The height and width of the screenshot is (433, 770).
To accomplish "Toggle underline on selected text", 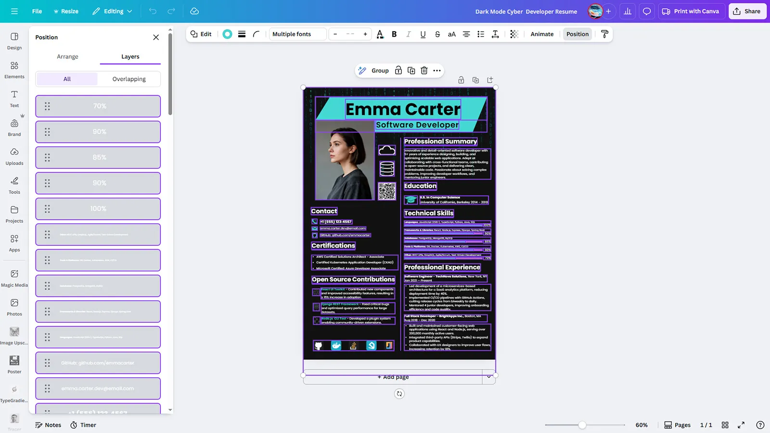I will (423, 34).
